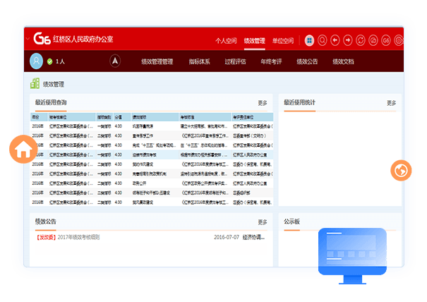Image resolution: width=427 pixels, height=302 pixels.
Task: Select the row with 宣传思想工作
Action: [152, 135]
